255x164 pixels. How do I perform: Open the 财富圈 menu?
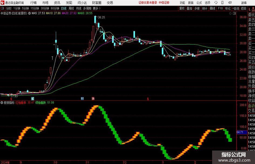click(97, 3)
